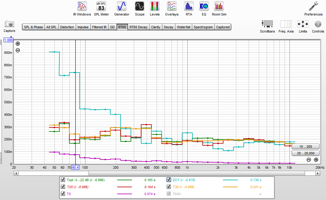The height and width of the screenshot is (200, 326).
Task: Set frequency range to 10 .. 200
Action: click(x=305, y=147)
